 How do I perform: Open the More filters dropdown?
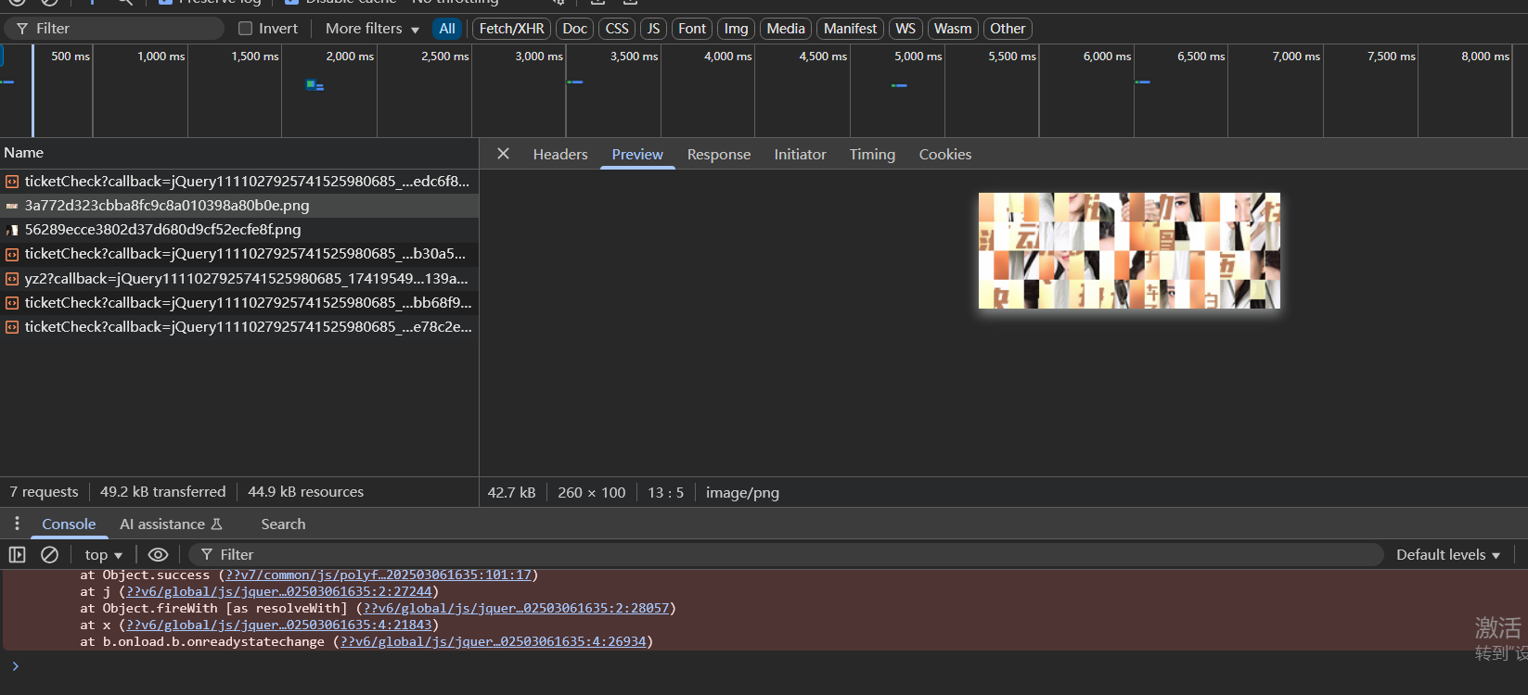pos(372,29)
